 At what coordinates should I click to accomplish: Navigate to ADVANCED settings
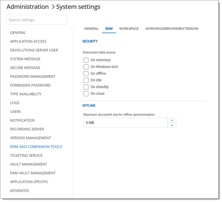tap(19, 191)
